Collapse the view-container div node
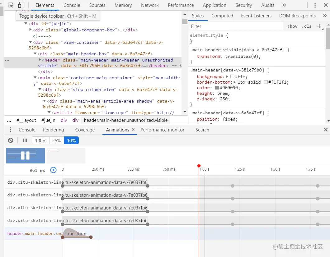Viewport: 330px width, 257px height. coord(31,42)
